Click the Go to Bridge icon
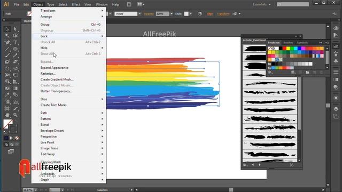This screenshot has height=192, width=342. click(129, 4)
